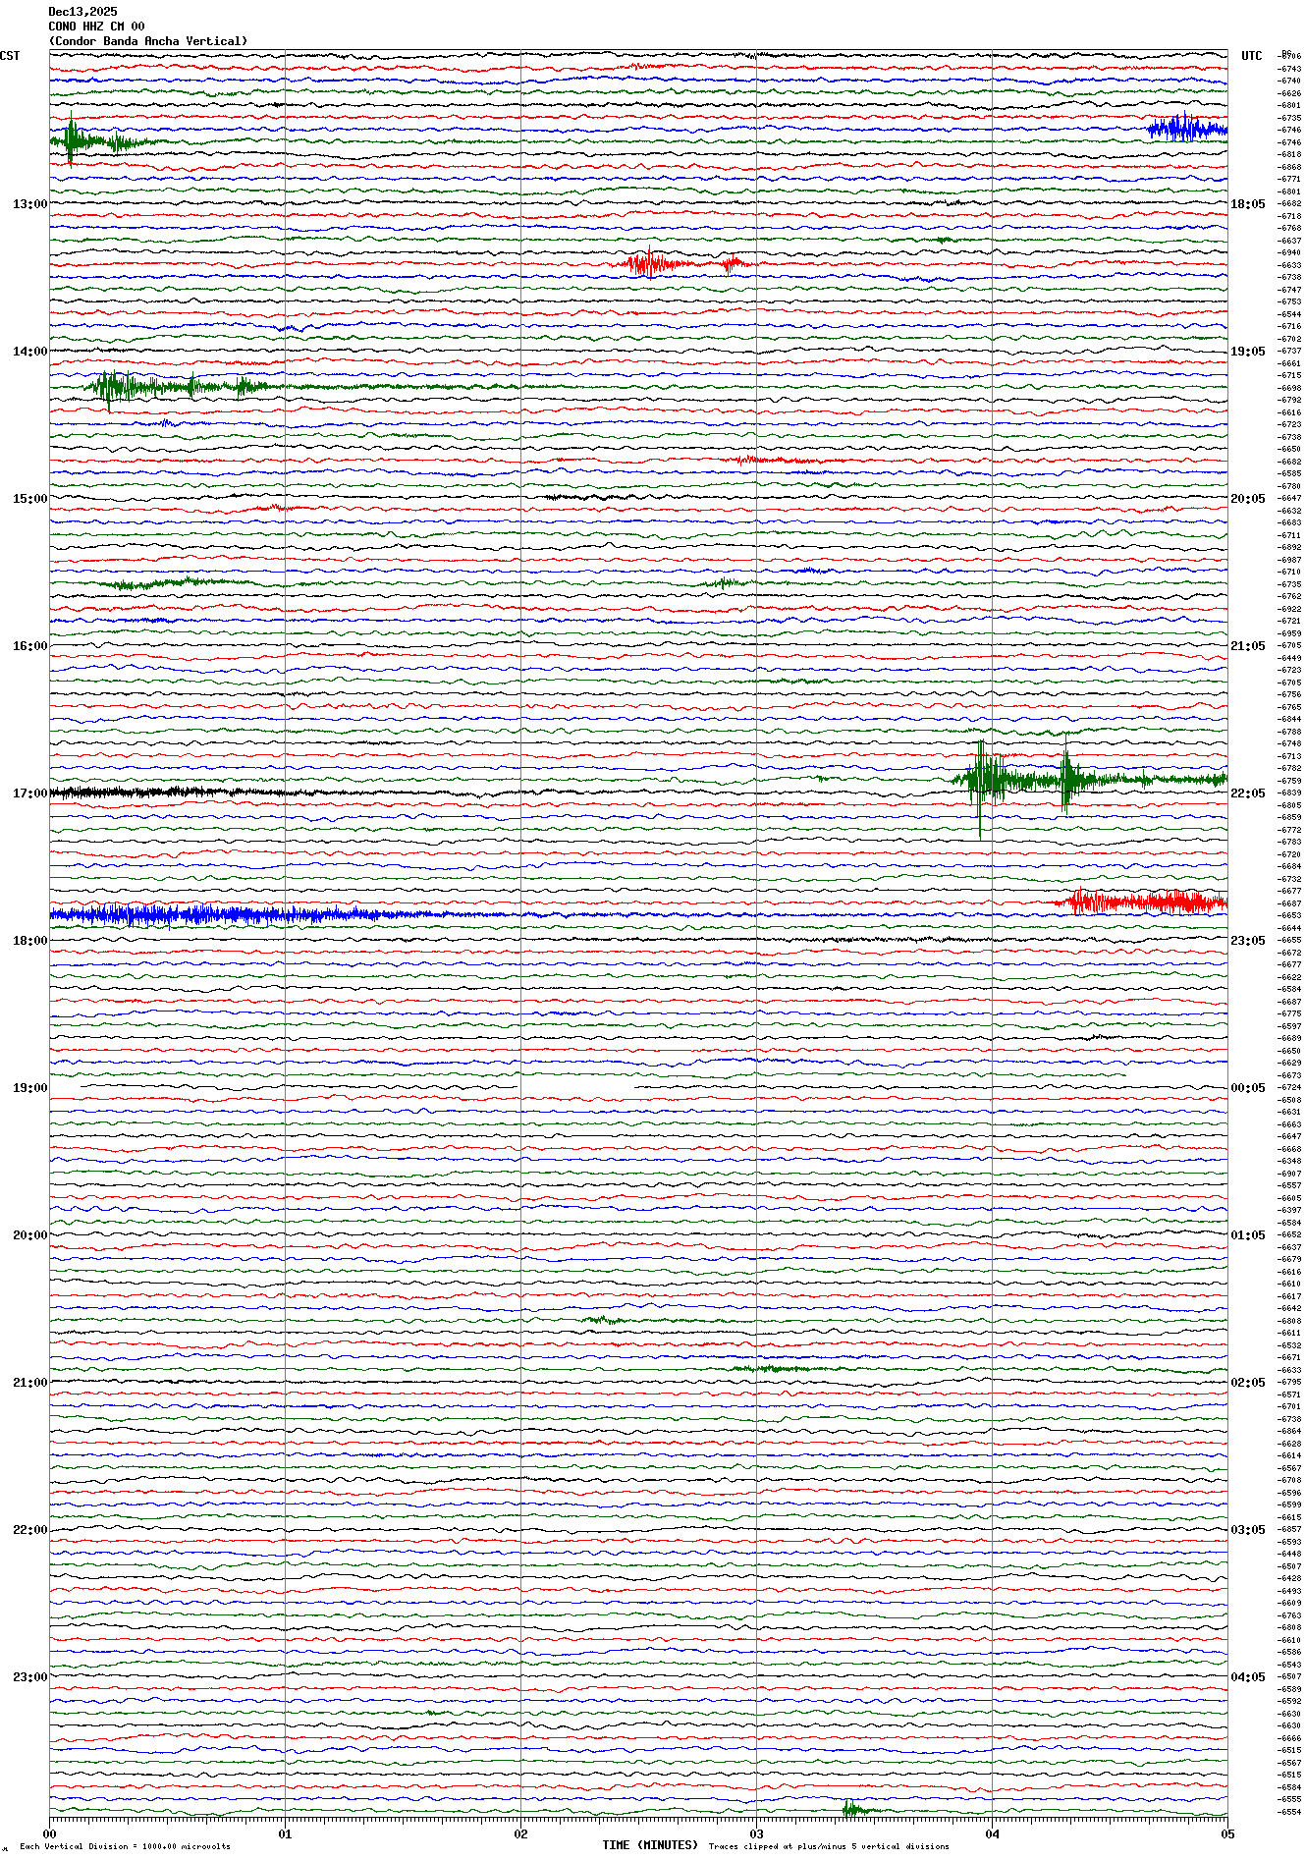Click the CST timezone label
Screen dimensions: 1306x1860
pos(10,56)
